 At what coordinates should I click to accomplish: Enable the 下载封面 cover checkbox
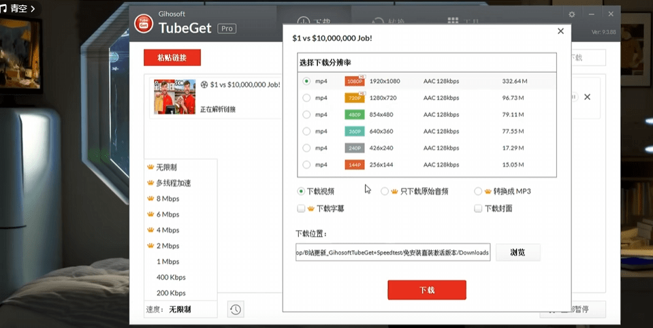478,208
